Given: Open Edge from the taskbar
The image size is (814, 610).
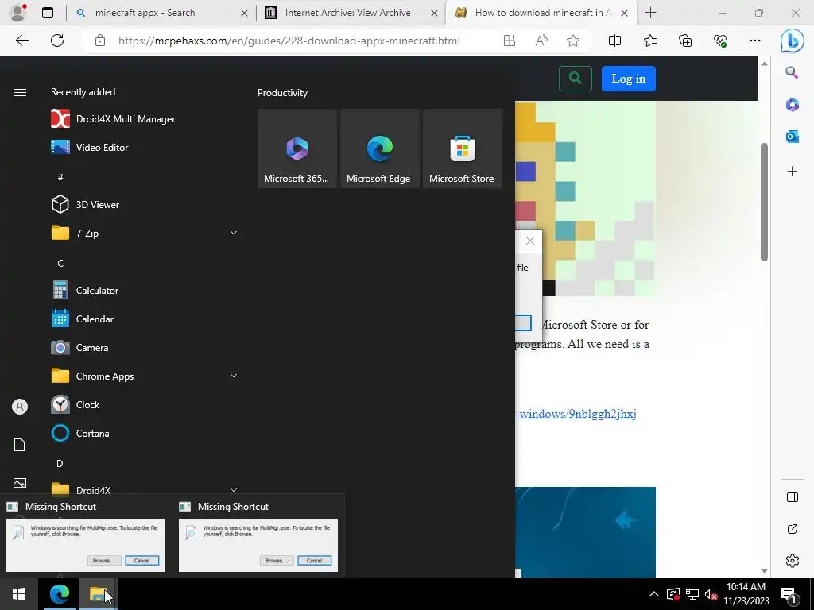Looking at the screenshot, I should [x=59, y=594].
